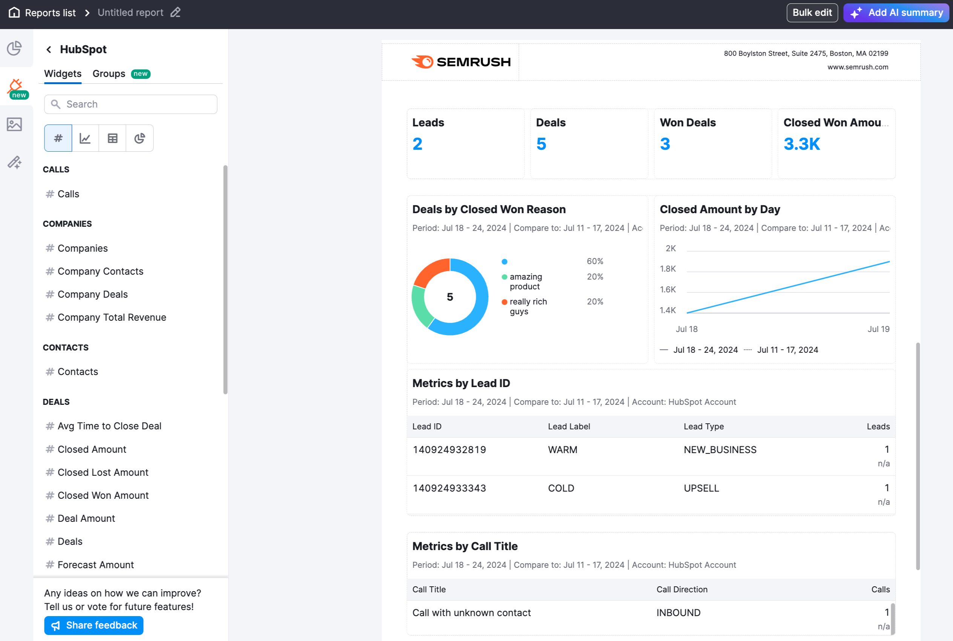Filter widgets by line chart type

[x=85, y=138]
